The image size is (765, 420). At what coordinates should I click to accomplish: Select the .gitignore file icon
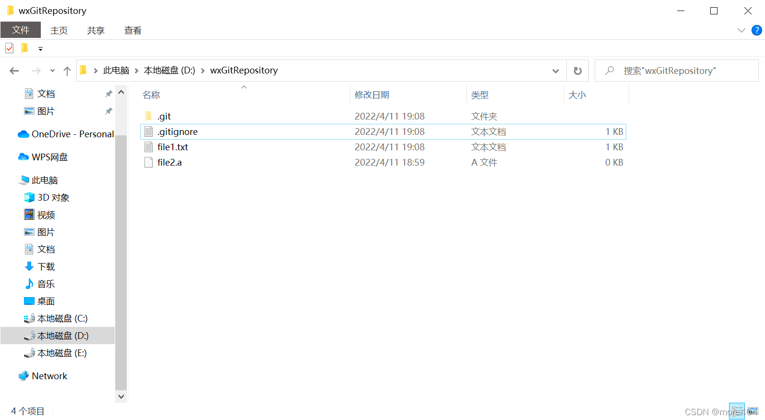tap(149, 132)
